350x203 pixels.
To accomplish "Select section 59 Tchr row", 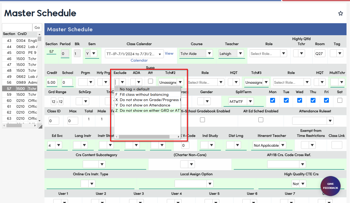I will [20, 94].
